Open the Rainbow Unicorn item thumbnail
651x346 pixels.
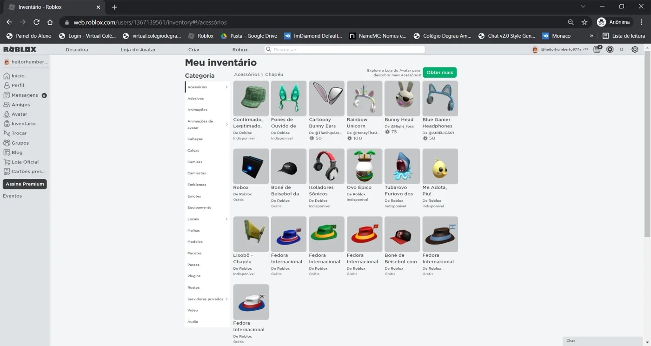(x=365, y=99)
